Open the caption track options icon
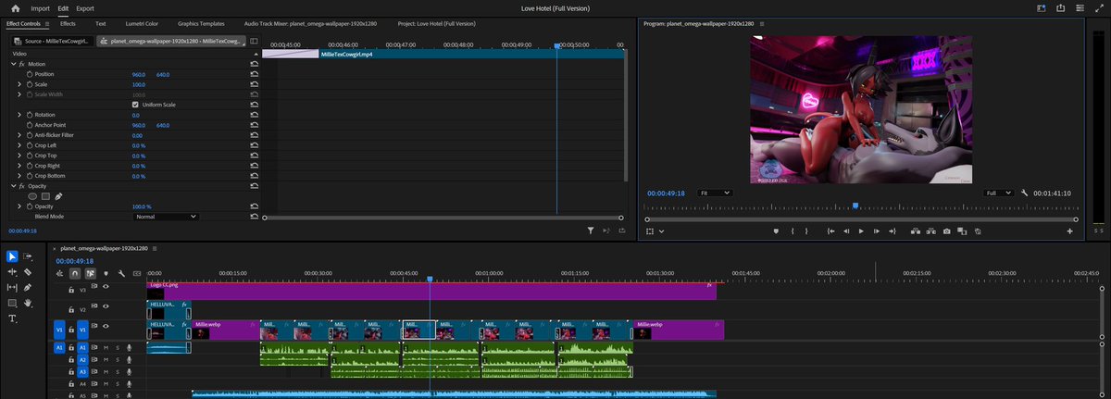The height and width of the screenshot is (399, 1111). [x=136, y=273]
